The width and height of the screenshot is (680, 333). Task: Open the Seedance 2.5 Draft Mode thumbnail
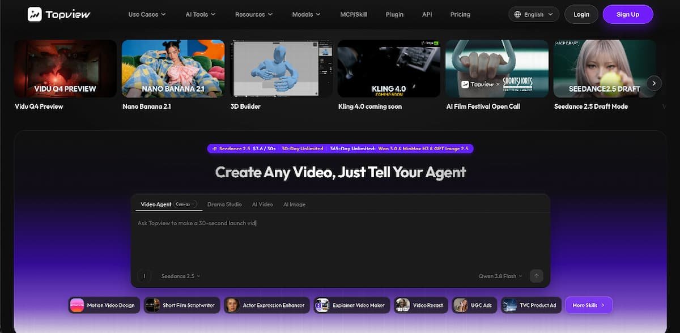point(605,69)
